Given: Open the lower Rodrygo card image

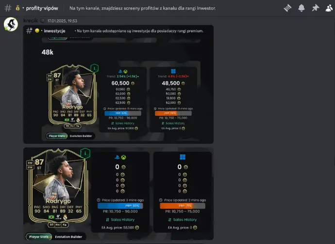Looking at the screenshot, I should click(x=58, y=187).
